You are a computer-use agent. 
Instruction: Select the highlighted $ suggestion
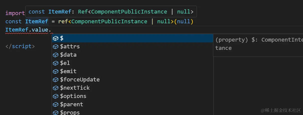(132, 38)
